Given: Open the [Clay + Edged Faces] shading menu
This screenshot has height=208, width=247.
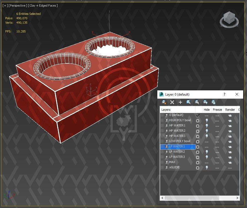Looking at the screenshot, I should [43, 6].
